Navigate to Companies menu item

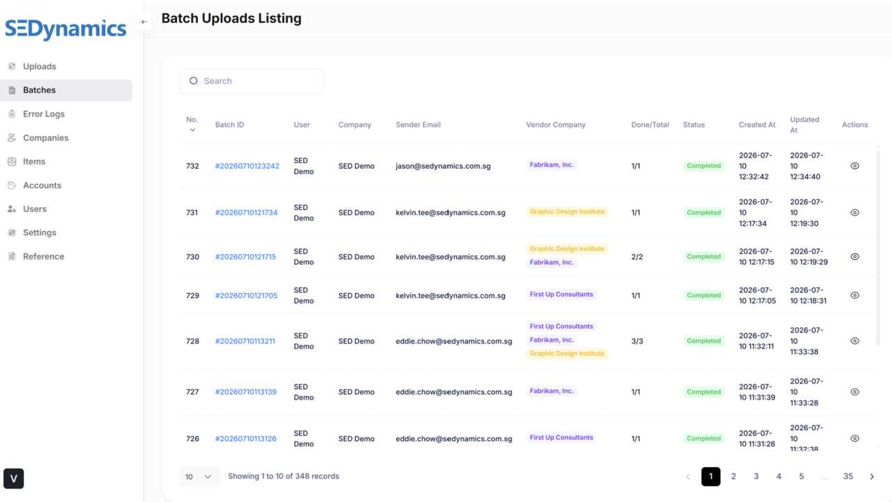(x=66, y=138)
